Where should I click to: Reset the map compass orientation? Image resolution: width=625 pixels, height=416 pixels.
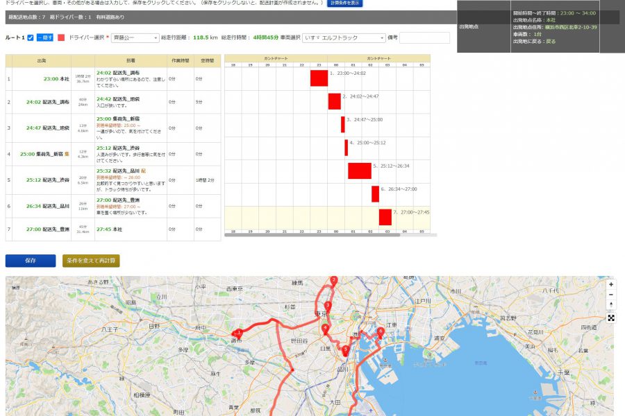coord(611,304)
